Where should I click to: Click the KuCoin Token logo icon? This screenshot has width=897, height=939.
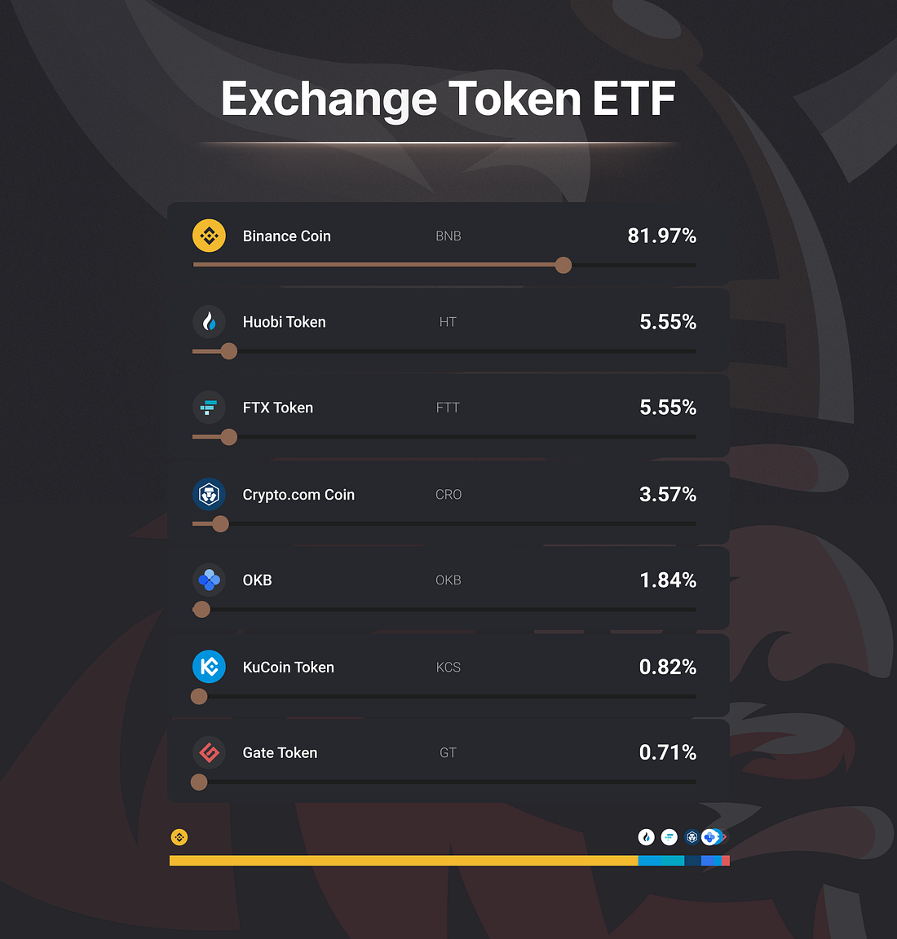[x=209, y=667]
